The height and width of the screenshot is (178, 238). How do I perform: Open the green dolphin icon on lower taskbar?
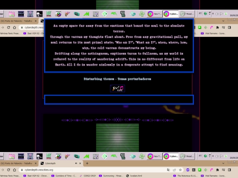[114, 156]
